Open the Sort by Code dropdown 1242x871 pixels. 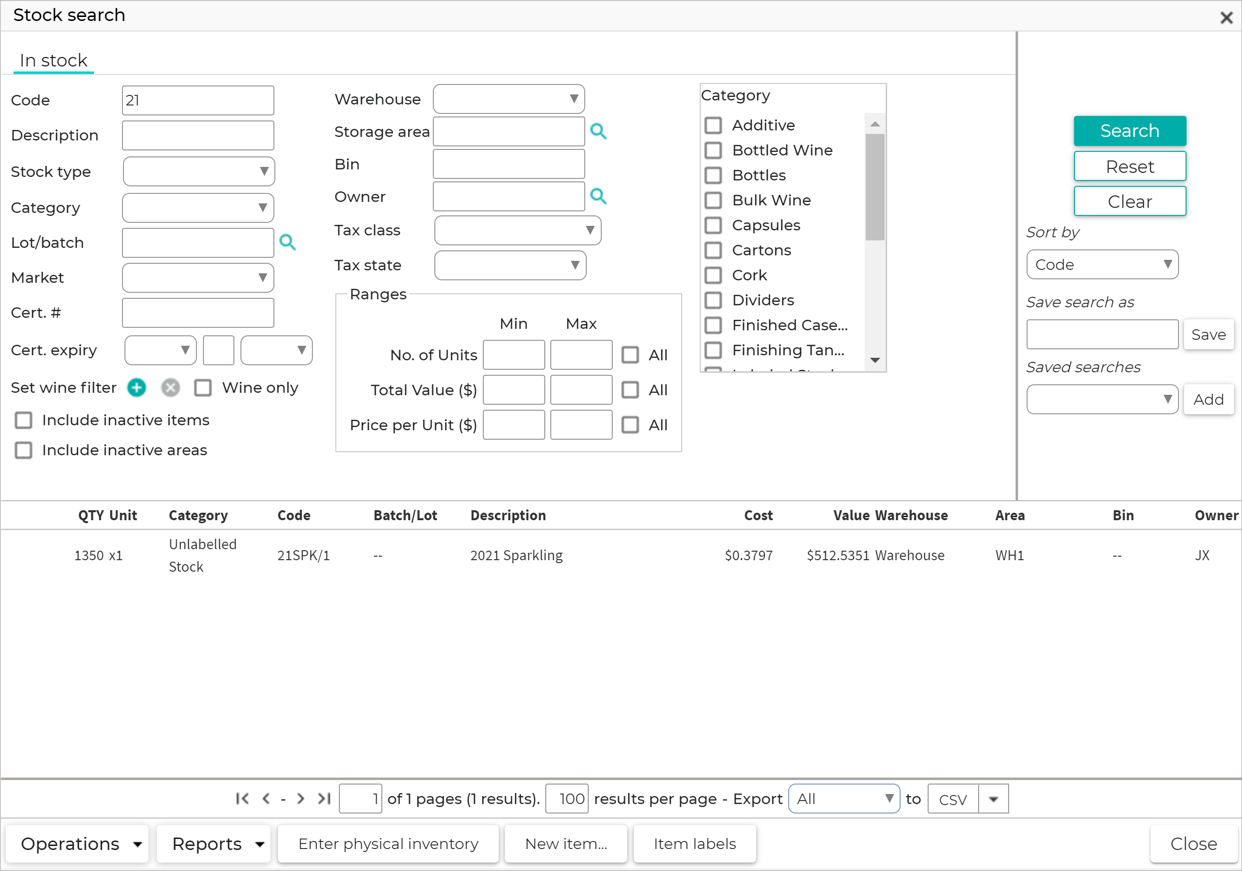pyautogui.click(x=1103, y=264)
